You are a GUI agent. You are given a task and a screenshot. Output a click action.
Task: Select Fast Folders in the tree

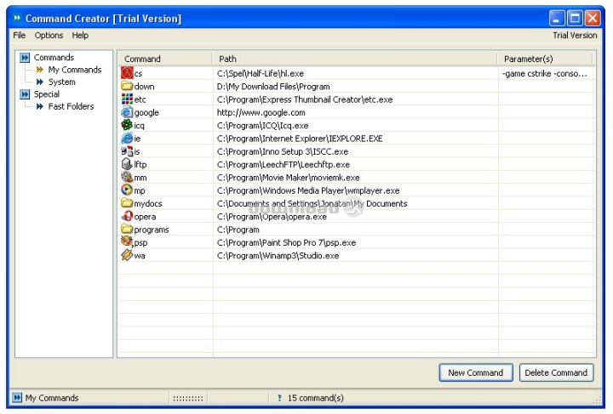click(x=71, y=106)
